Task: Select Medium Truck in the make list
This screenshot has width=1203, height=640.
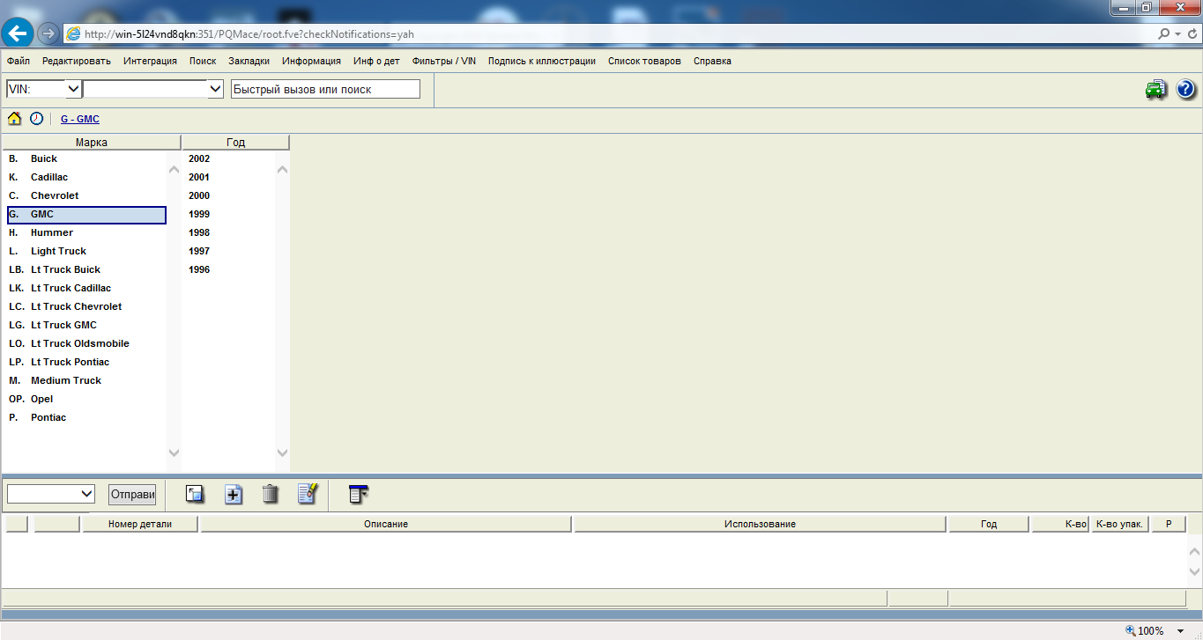Action: pyautogui.click(x=85, y=380)
